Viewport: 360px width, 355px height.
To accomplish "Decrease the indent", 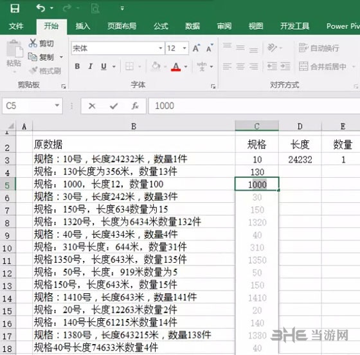I will tap(272, 66).
